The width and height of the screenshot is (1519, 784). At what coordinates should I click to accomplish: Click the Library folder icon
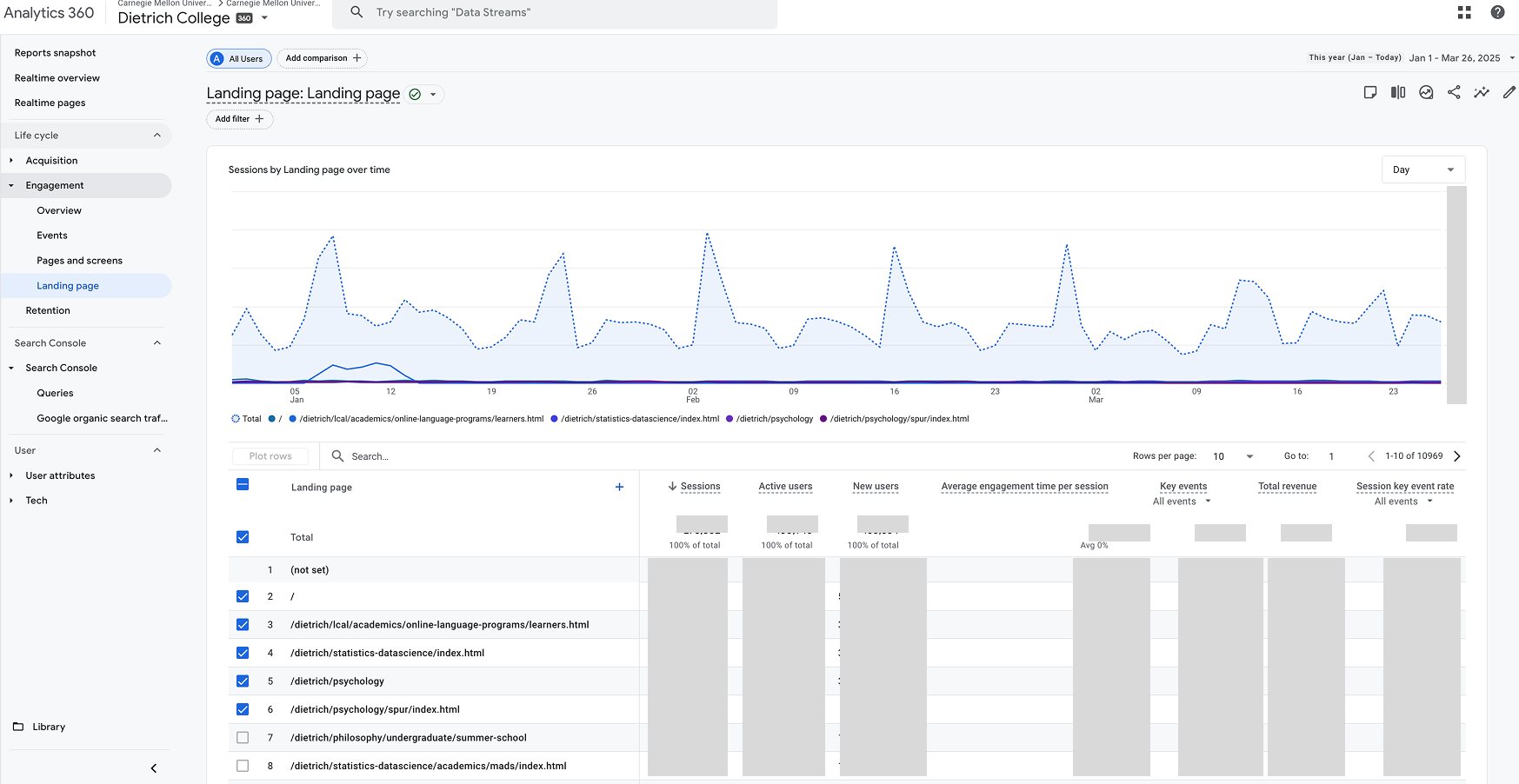(18, 727)
